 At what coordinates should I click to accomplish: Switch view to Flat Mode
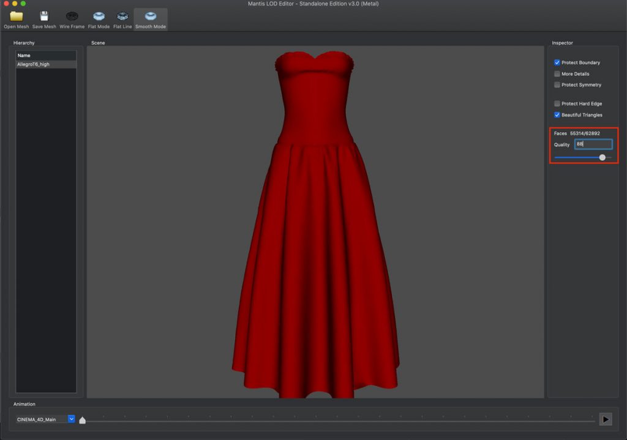pyautogui.click(x=99, y=19)
